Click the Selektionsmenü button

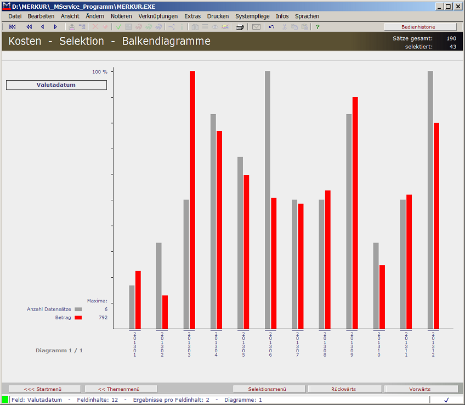(x=268, y=389)
